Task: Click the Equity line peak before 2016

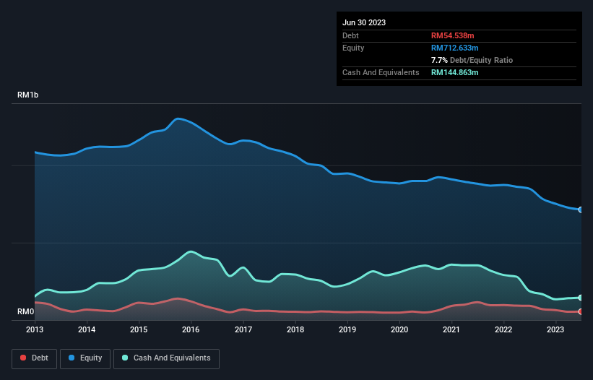Action: [x=178, y=118]
